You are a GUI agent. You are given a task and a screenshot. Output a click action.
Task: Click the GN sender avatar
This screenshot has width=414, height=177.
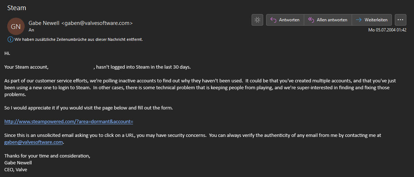click(x=16, y=26)
